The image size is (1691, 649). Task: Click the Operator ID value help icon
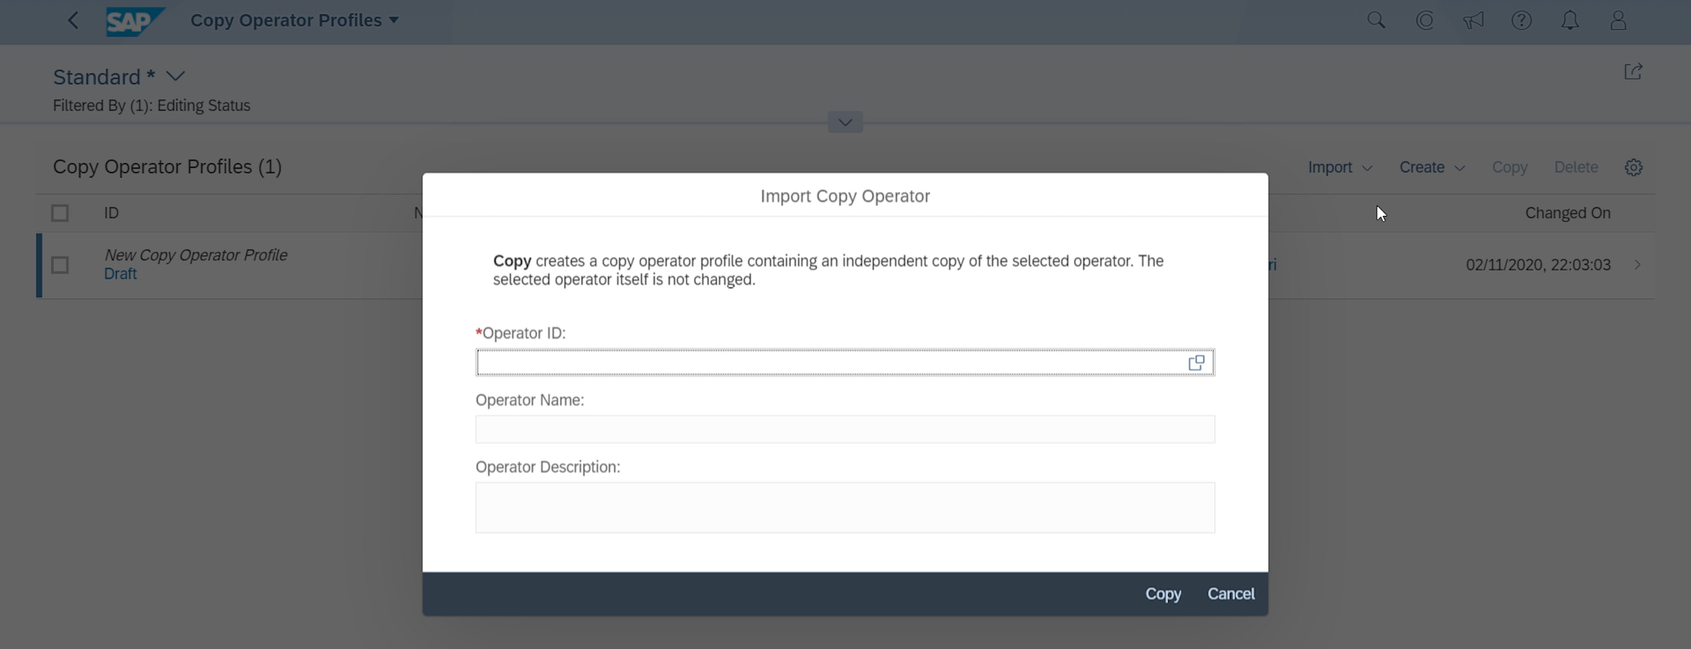pyautogui.click(x=1197, y=362)
